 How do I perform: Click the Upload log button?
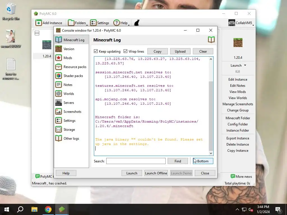click(180, 52)
